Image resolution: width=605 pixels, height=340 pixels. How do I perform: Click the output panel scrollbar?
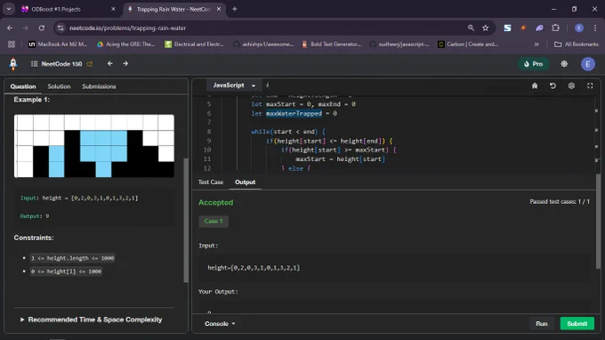(598, 221)
